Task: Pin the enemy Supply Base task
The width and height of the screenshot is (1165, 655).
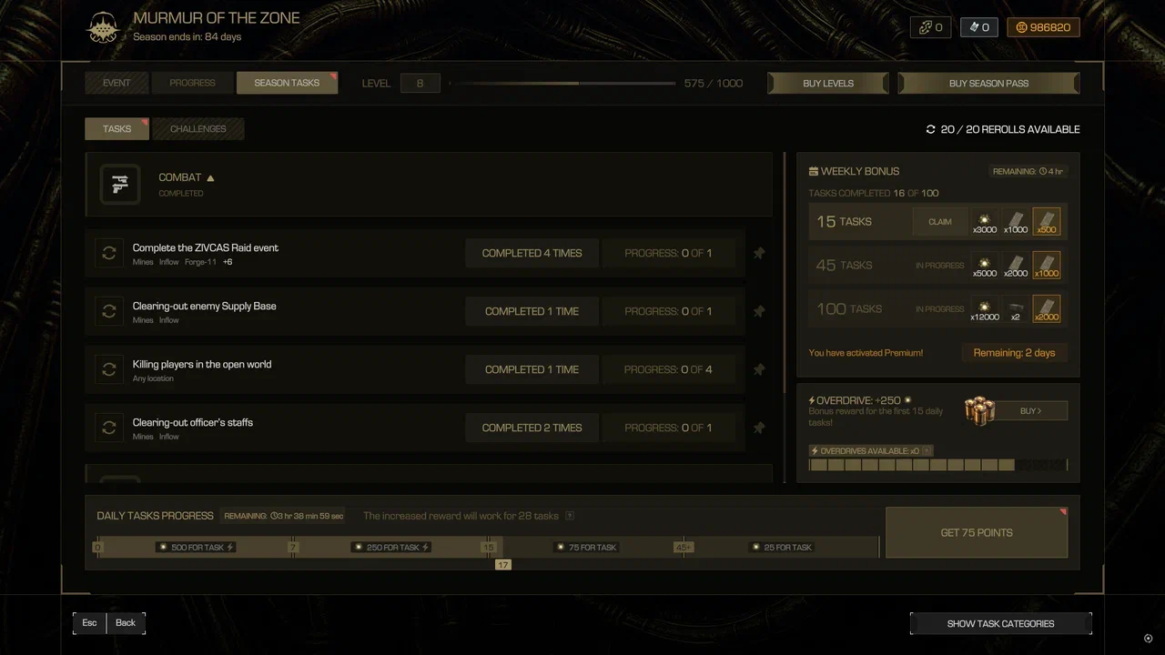Action: (759, 311)
